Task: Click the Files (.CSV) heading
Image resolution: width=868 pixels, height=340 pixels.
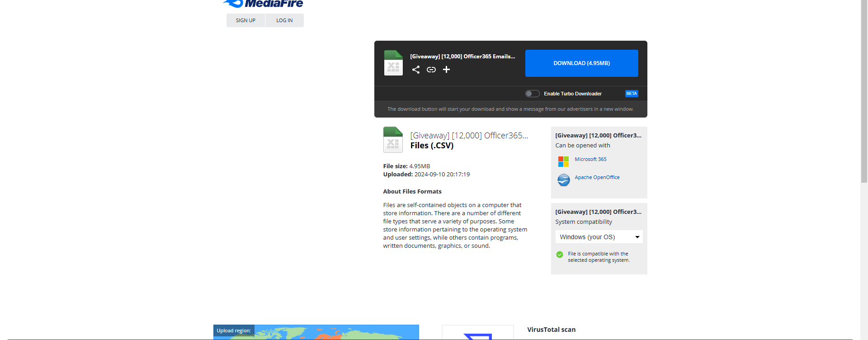Action: pos(432,146)
